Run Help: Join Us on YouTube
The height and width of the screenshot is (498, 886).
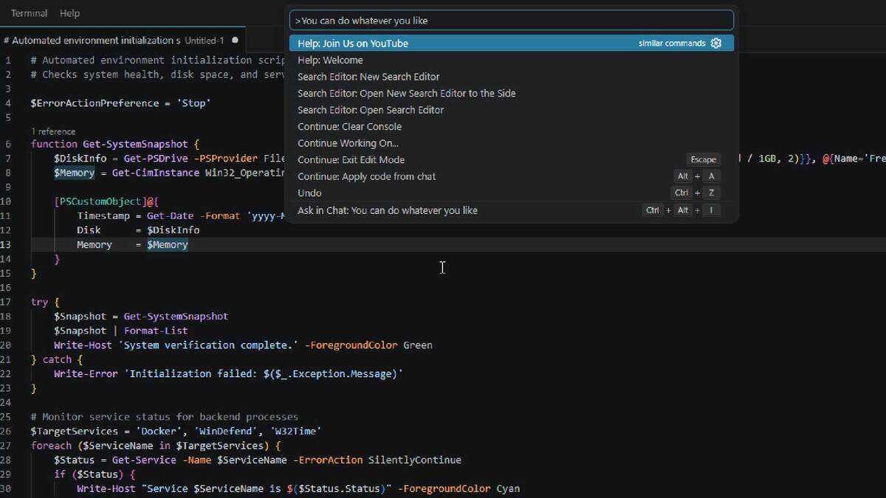[512, 44]
